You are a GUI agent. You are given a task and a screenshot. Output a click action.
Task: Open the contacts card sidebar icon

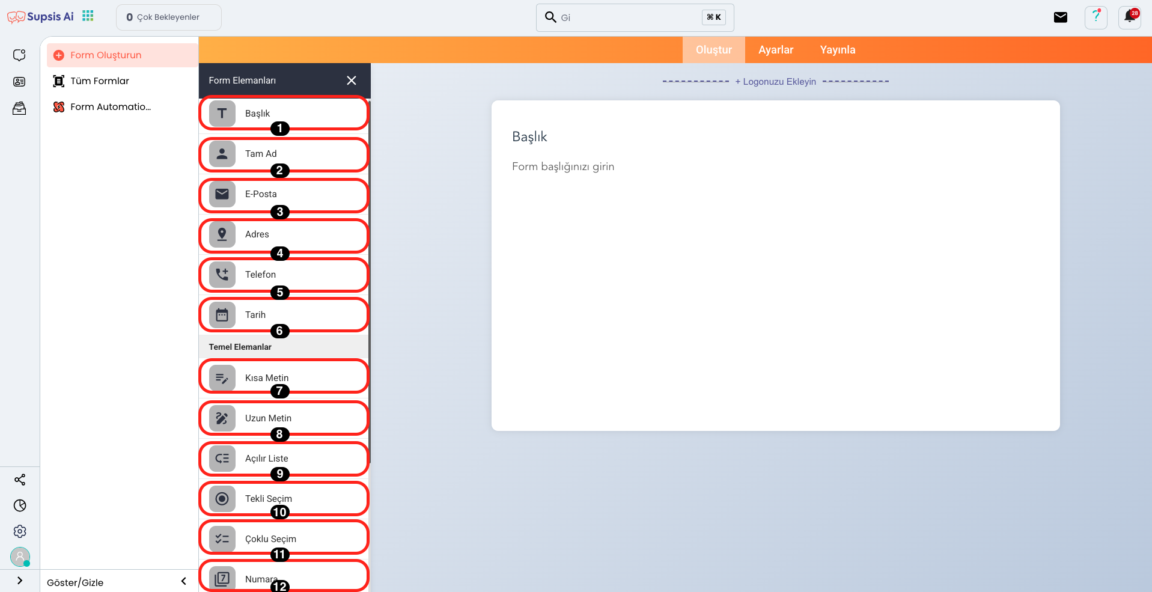20,82
